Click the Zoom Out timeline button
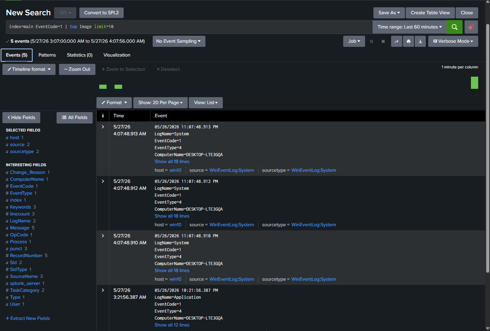 (77, 69)
